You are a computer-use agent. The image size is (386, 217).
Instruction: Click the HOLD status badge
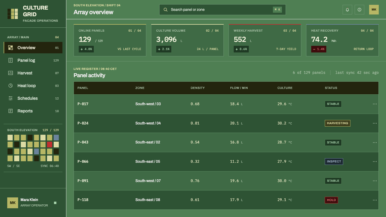pos(331,200)
